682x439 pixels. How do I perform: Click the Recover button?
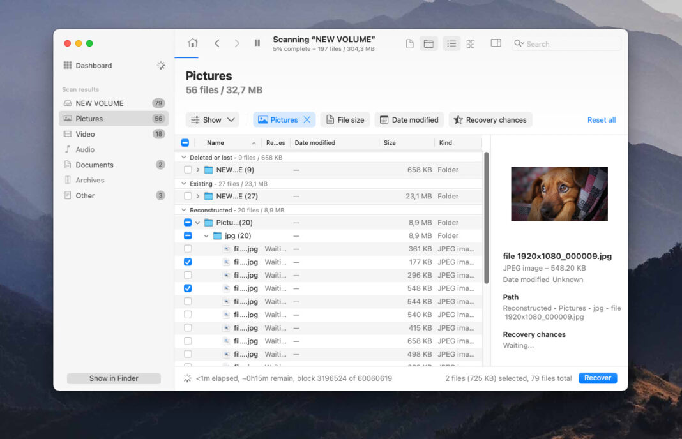point(597,378)
